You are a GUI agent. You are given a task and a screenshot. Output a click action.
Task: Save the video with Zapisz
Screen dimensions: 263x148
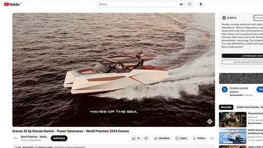(x=181, y=138)
